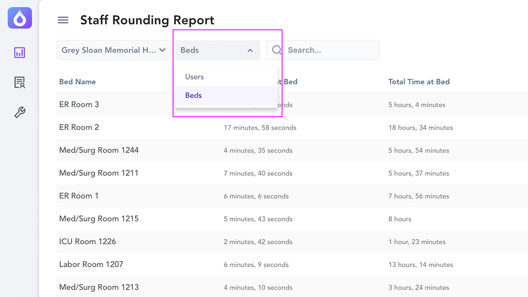The height and width of the screenshot is (297, 528).
Task: Open the hamburger navigation menu
Action: pyautogui.click(x=63, y=20)
